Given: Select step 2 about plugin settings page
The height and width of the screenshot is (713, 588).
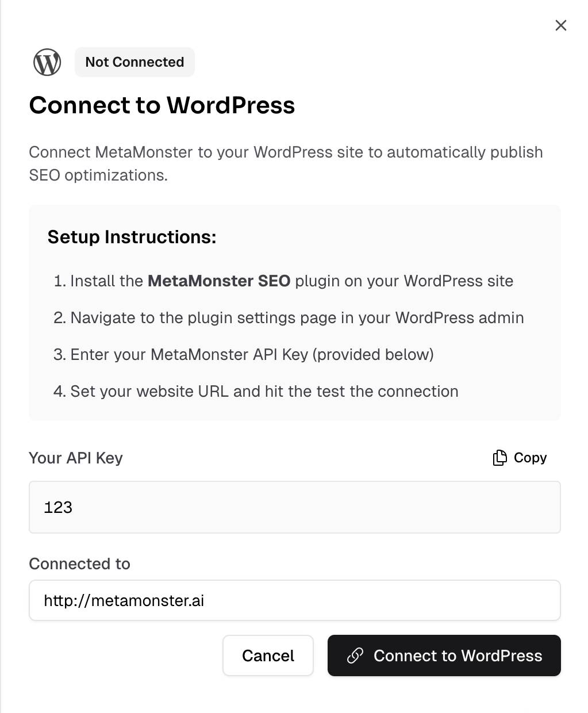Looking at the screenshot, I should (x=289, y=318).
